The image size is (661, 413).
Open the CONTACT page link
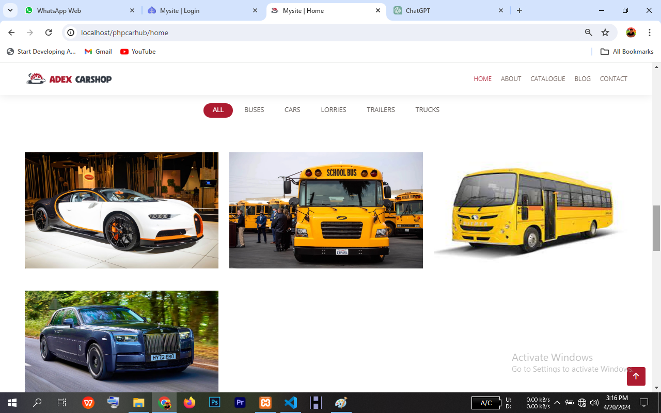click(x=613, y=78)
